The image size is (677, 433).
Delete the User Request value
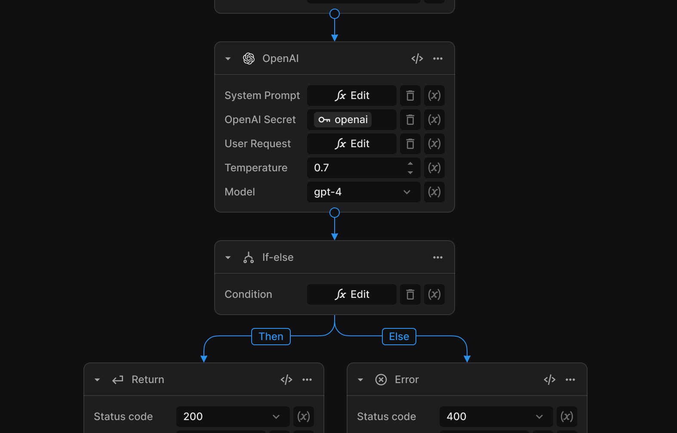(410, 144)
